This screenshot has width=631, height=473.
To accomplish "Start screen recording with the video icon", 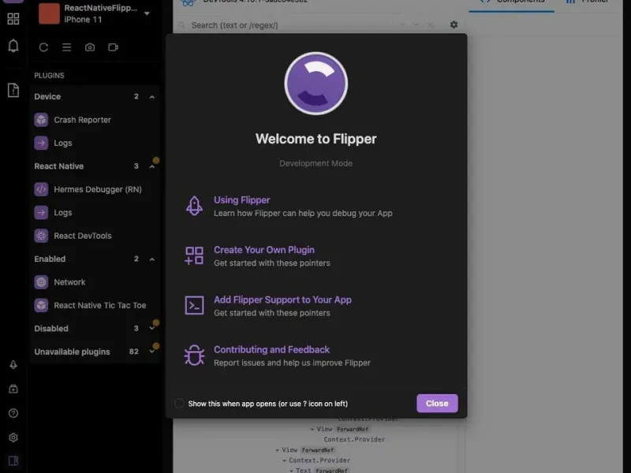I will (113, 47).
